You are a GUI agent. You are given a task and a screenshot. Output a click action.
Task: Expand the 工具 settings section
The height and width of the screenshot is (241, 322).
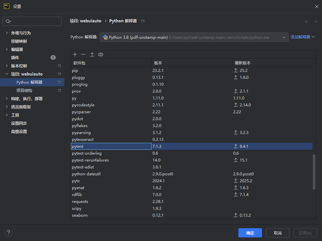[x=7, y=115]
